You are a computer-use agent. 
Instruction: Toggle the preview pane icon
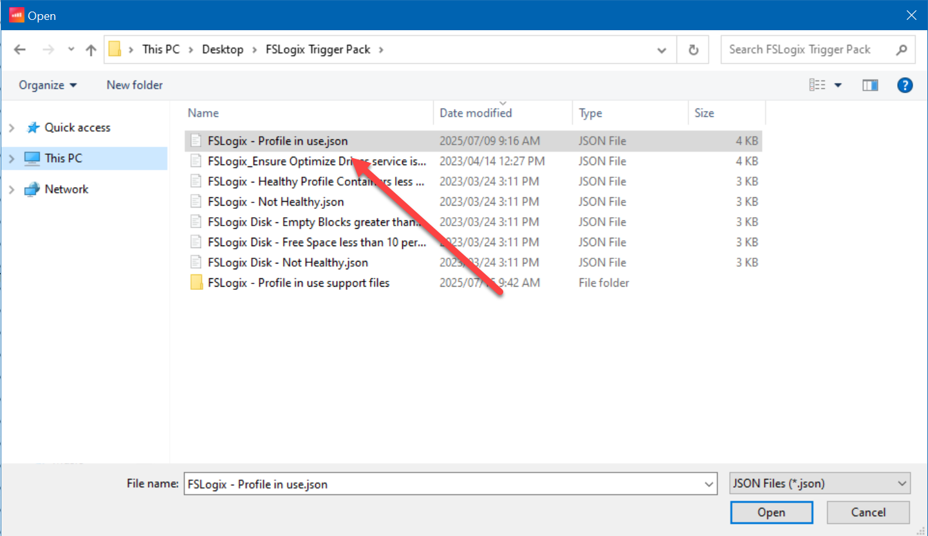pos(870,85)
